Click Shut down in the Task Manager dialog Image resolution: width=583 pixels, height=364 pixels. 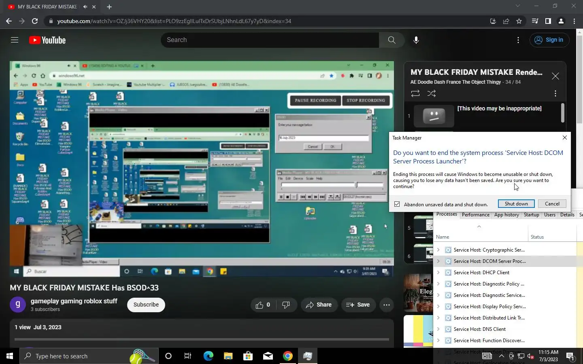[516, 204]
